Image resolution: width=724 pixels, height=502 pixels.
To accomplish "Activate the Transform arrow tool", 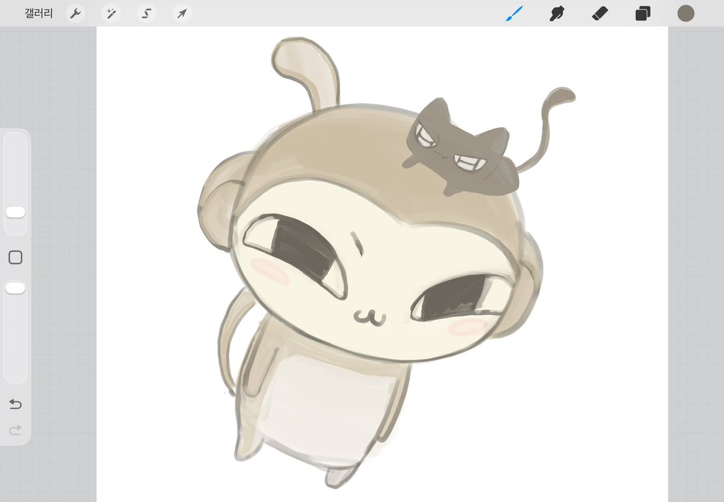I will click(182, 13).
